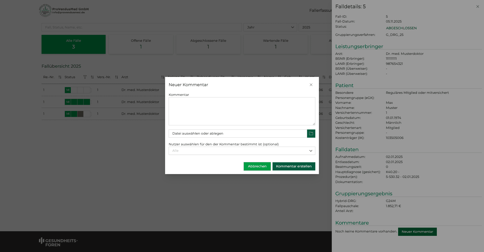Close the Neuer Kommentar dialog with X
The height and width of the screenshot is (252, 484).
[311, 85]
